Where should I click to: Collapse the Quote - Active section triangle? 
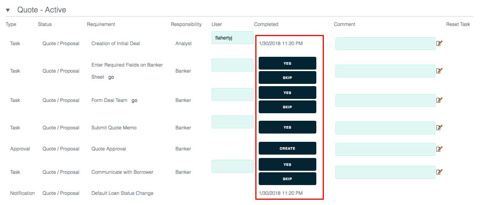tap(8, 10)
